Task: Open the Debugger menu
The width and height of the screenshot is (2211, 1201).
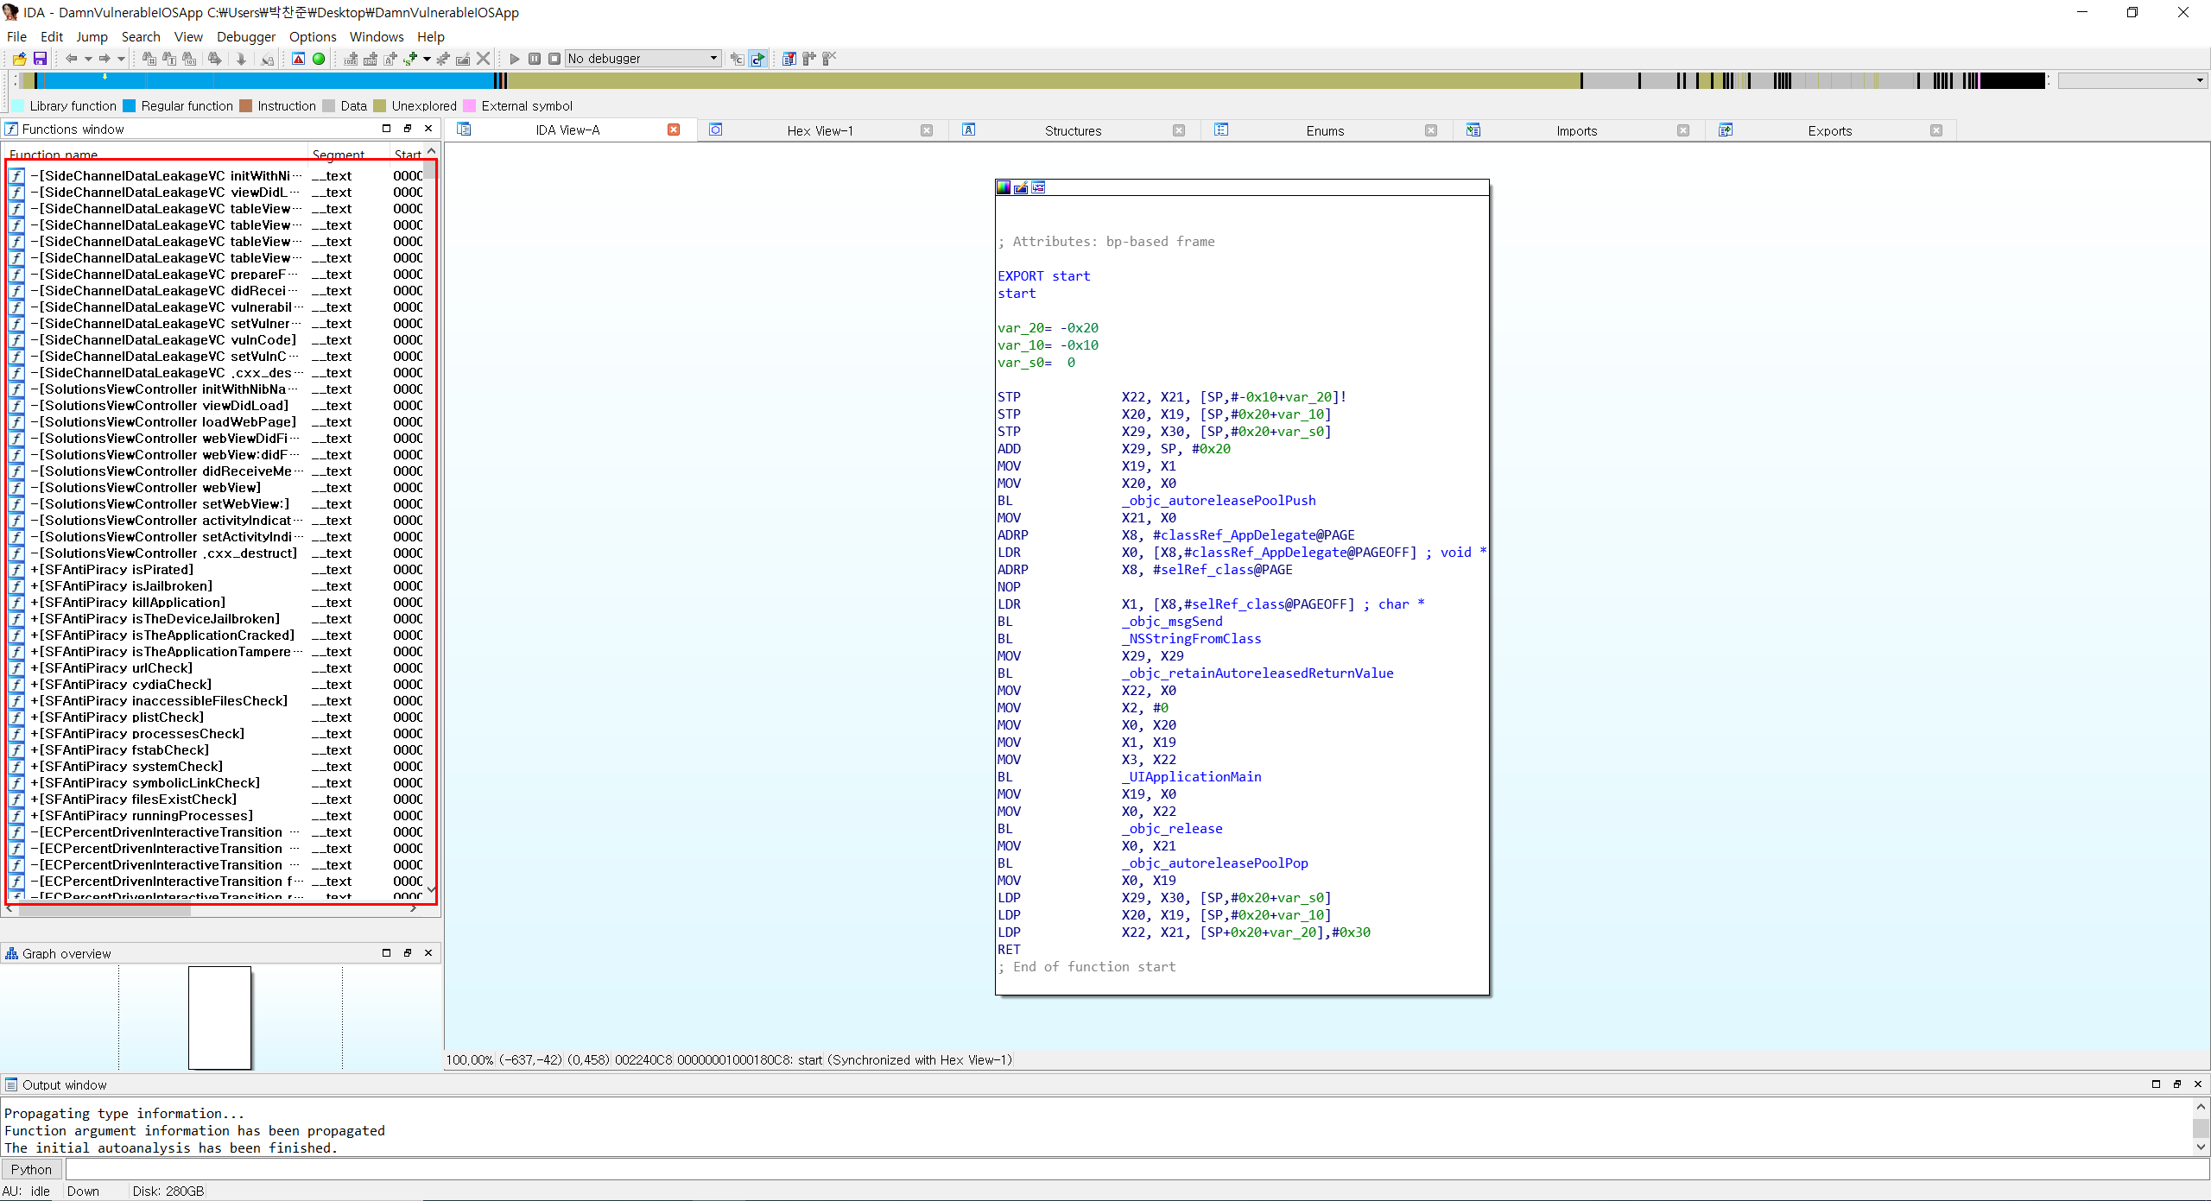Action: click(245, 36)
